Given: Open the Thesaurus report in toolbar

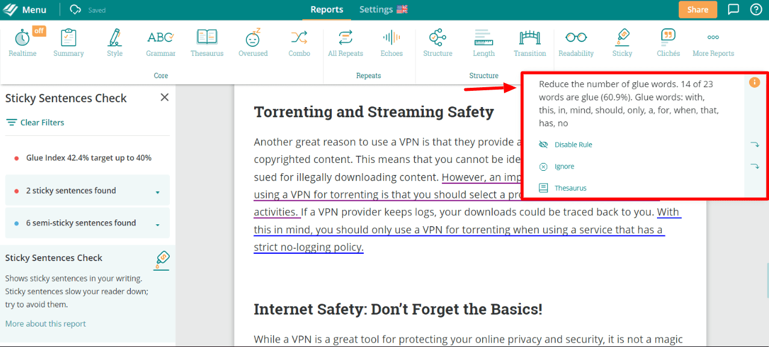Looking at the screenshot, I should [207, 43].
